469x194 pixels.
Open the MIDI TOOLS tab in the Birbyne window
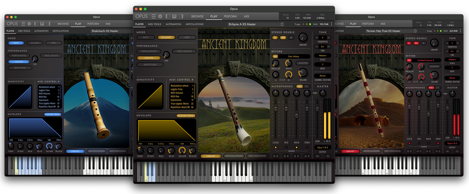pyautogui.click(x=155, y=24)
